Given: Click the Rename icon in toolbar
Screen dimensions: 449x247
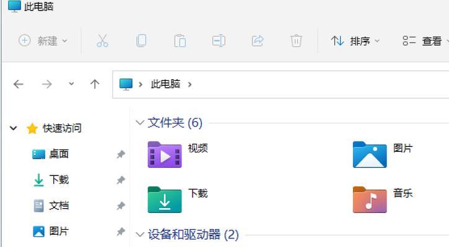Looking at the screenshot, I should click(219, 41).
